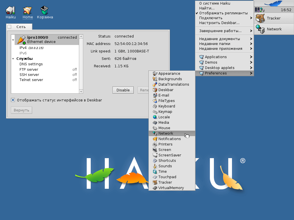Click scroll-up arrow of interface list

click(x=81, y=36)
